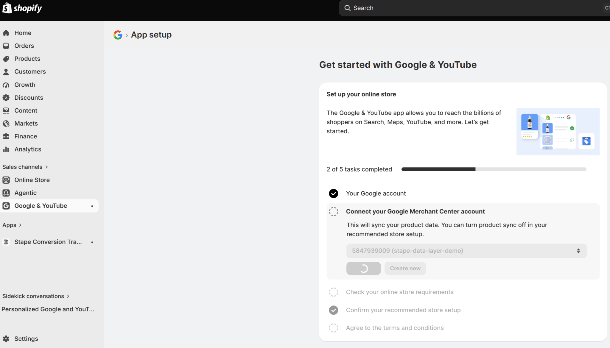Click the pin dot beside Stape Conversion
This screenshot has height=348, width=610.
tap(92, 242)
